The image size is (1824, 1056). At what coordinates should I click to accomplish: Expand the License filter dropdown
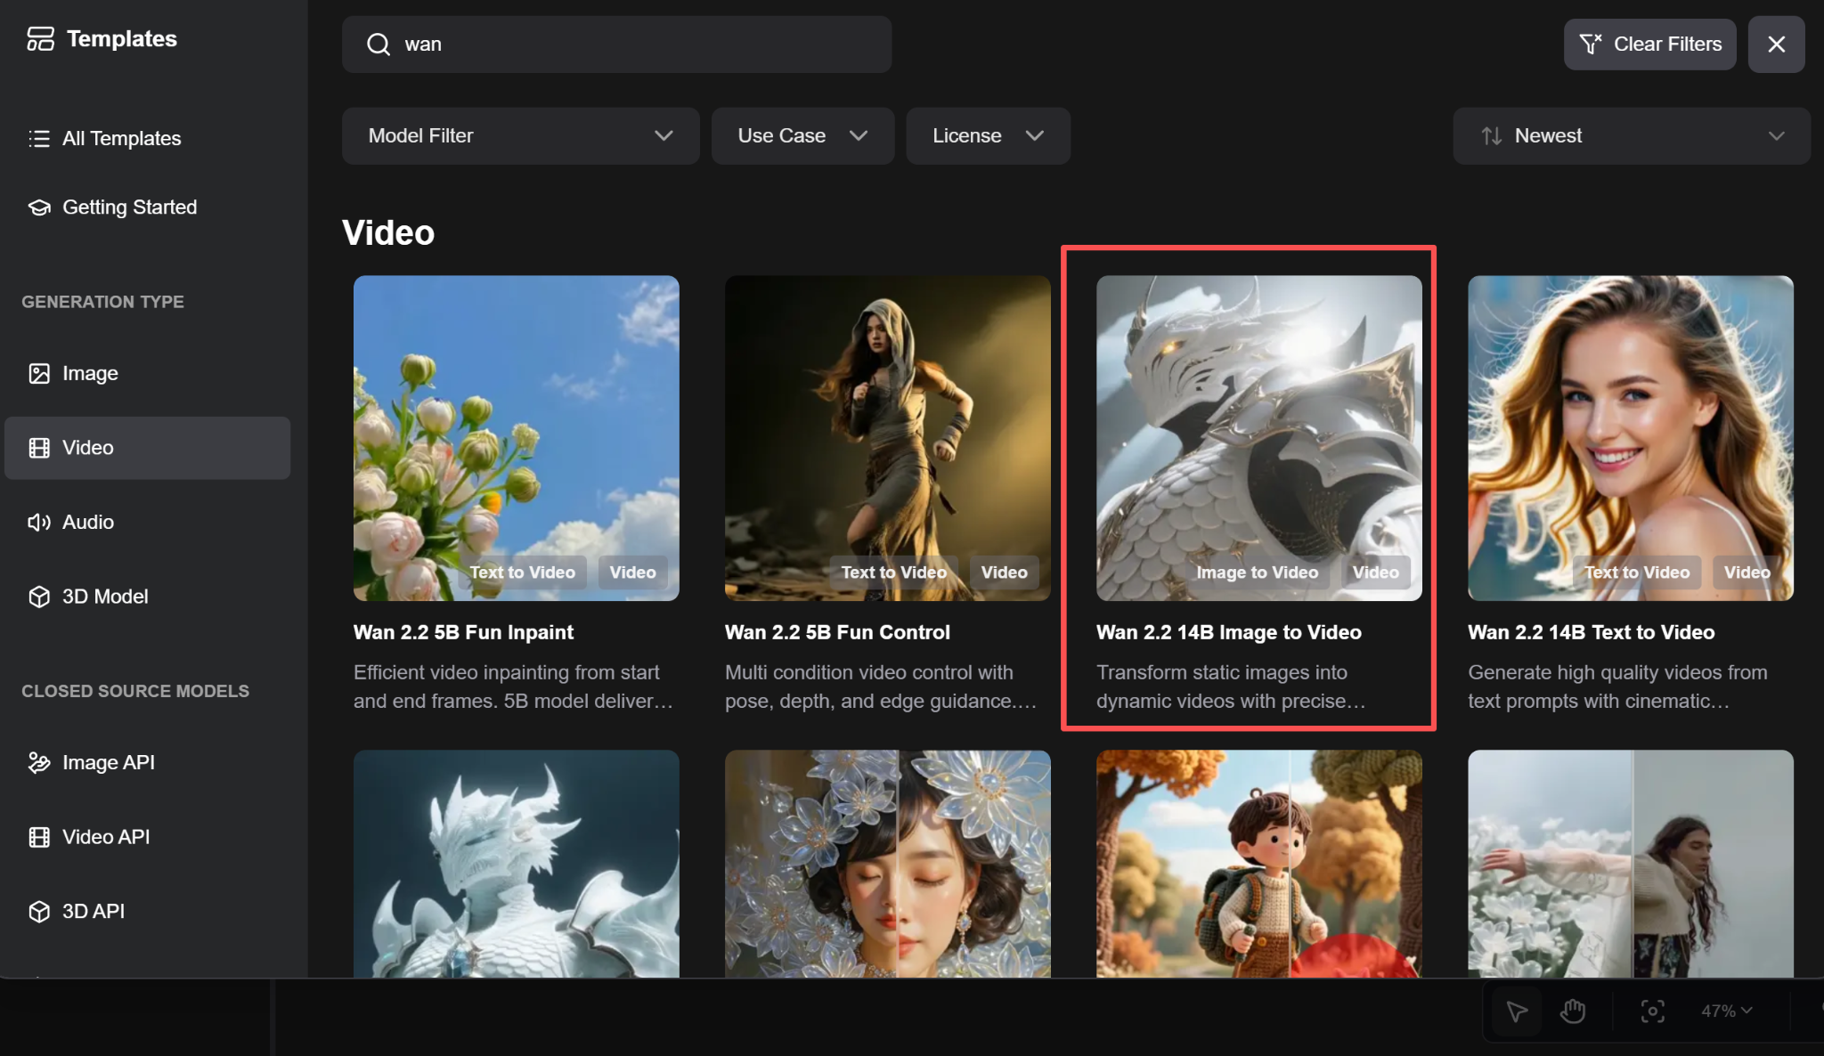click(987, 136)
